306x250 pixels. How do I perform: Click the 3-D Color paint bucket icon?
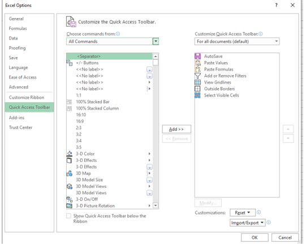click(x=70, y=153)
